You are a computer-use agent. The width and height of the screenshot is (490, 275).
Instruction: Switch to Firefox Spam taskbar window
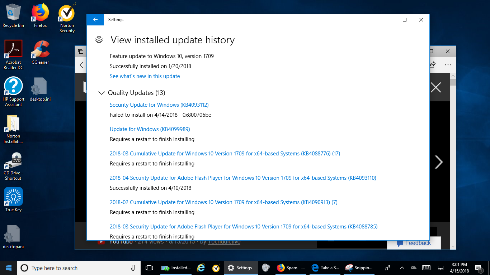point(291,268)
